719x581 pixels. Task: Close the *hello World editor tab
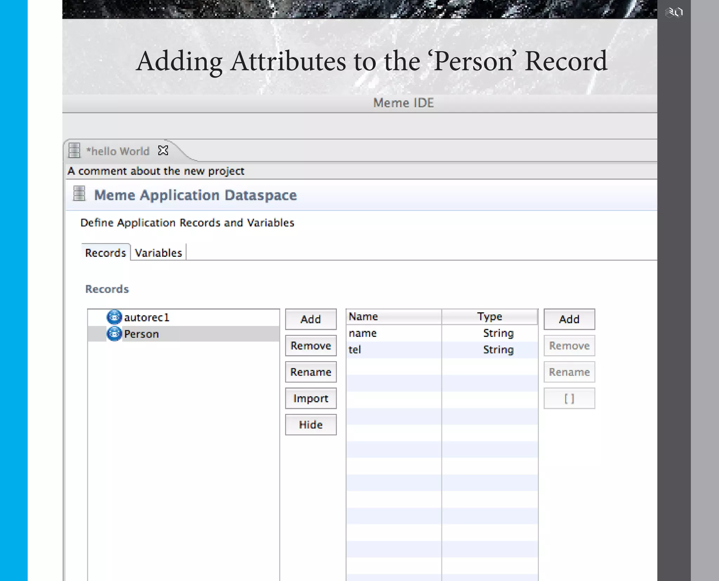[x=163, y=150]
